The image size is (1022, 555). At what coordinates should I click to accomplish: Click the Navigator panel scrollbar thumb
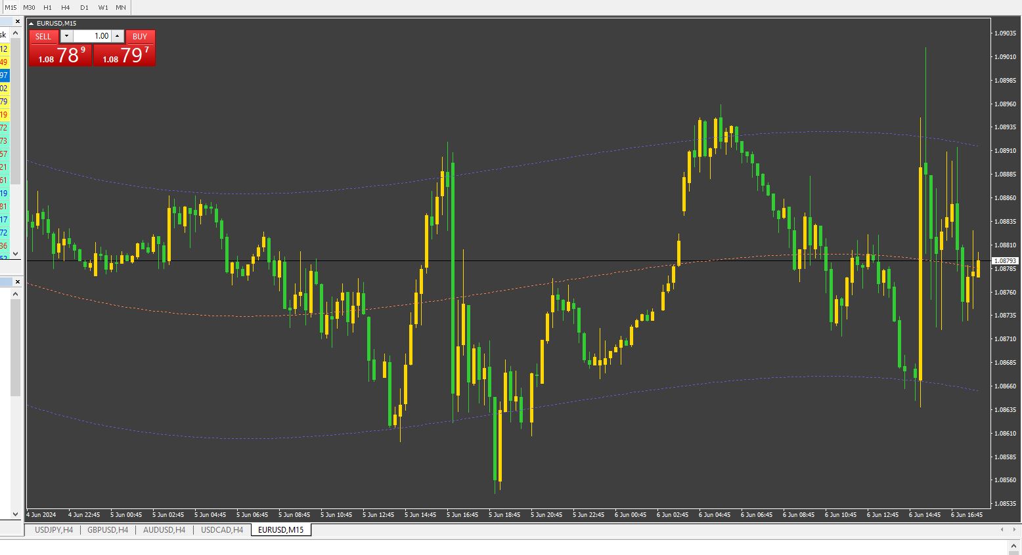click(x=16, y=348)
